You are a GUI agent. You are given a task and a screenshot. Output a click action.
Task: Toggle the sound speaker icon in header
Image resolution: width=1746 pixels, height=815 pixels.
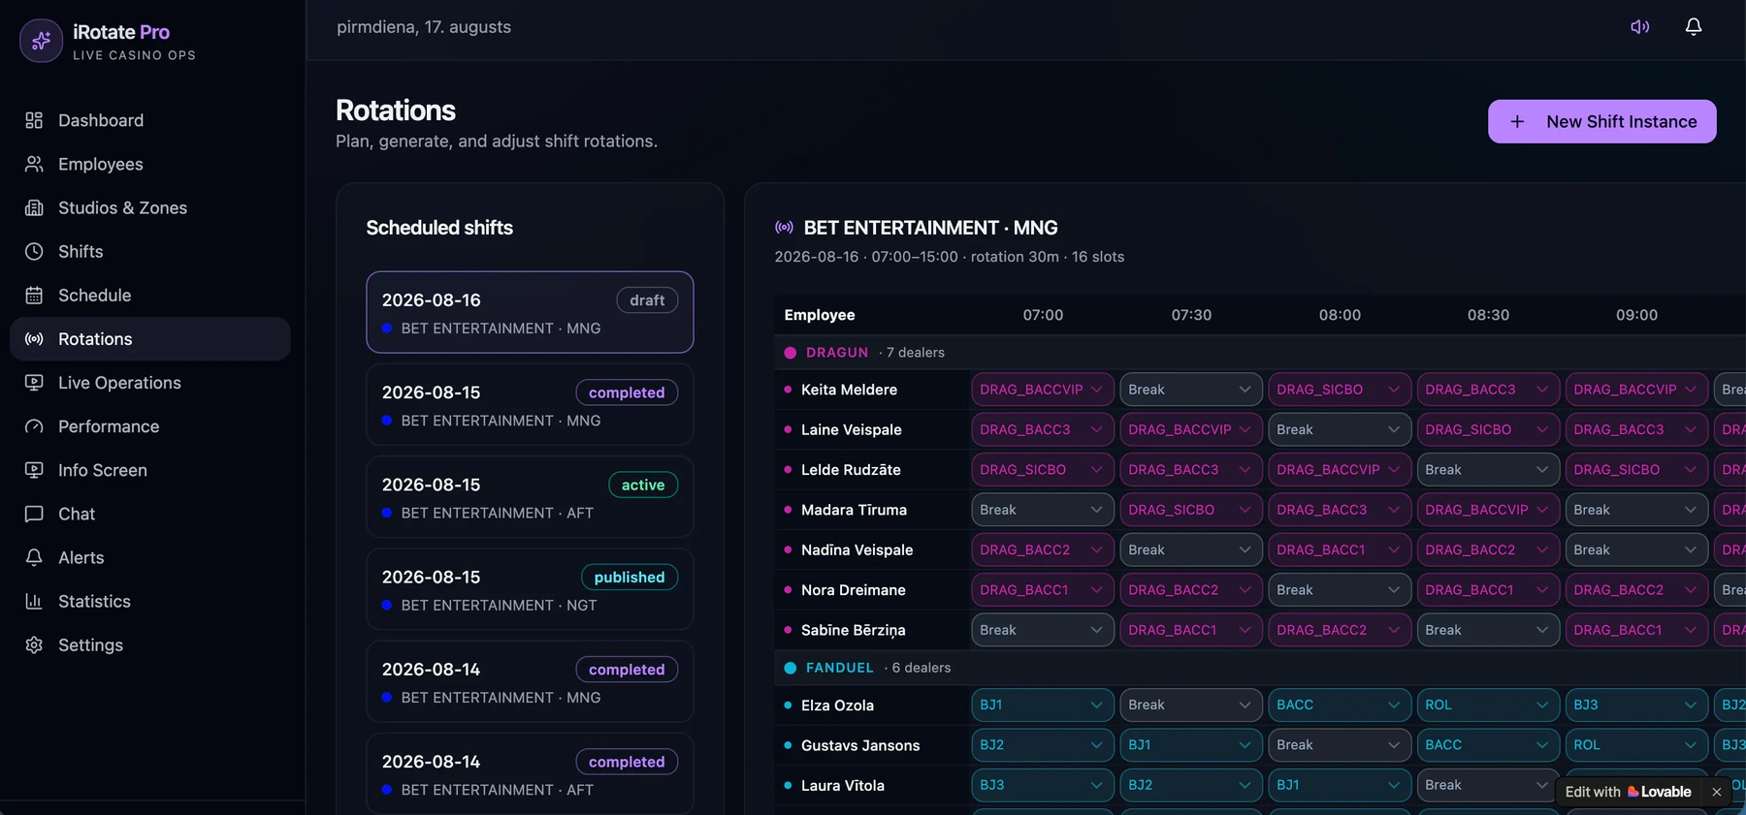click(1639, 27)
